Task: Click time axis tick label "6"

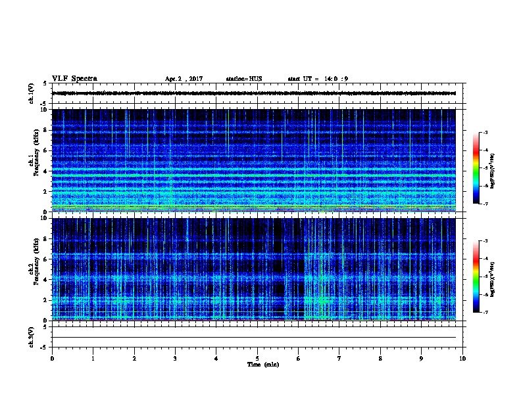Action: coord(298,359)
